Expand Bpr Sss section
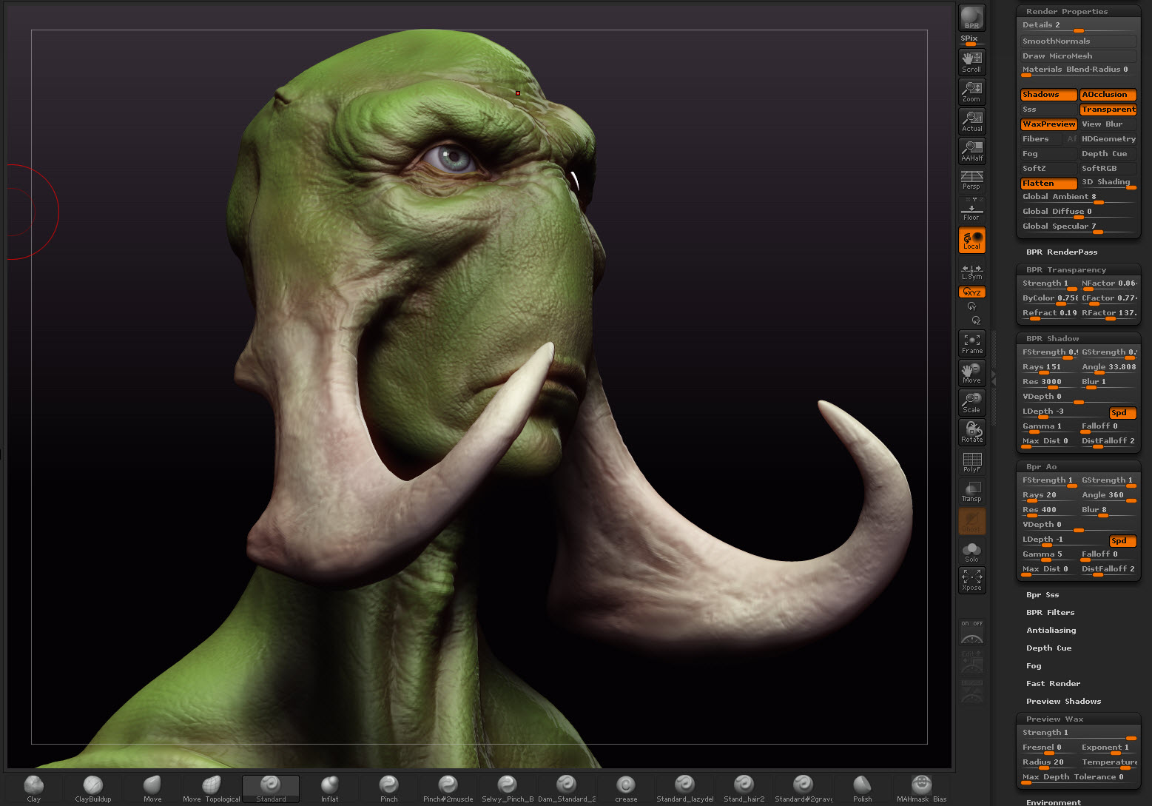 1042,595
